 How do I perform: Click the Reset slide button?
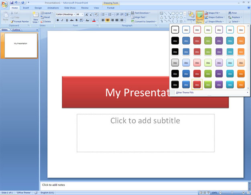[47, 17]
